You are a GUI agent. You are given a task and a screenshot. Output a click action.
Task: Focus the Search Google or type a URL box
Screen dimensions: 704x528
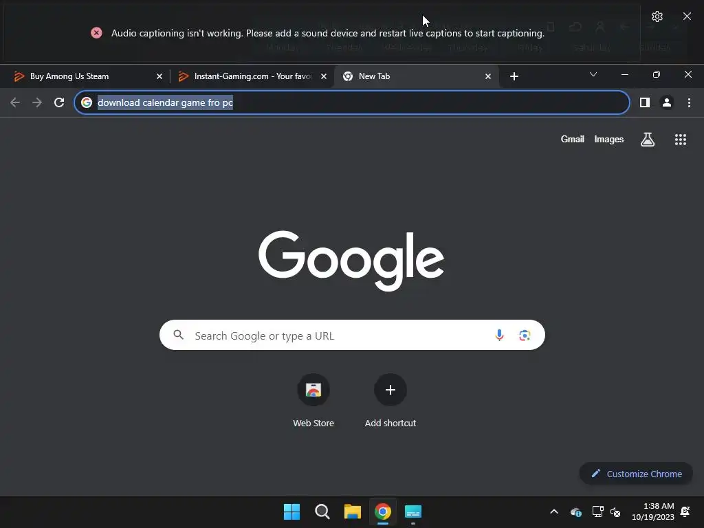[352, 335]
